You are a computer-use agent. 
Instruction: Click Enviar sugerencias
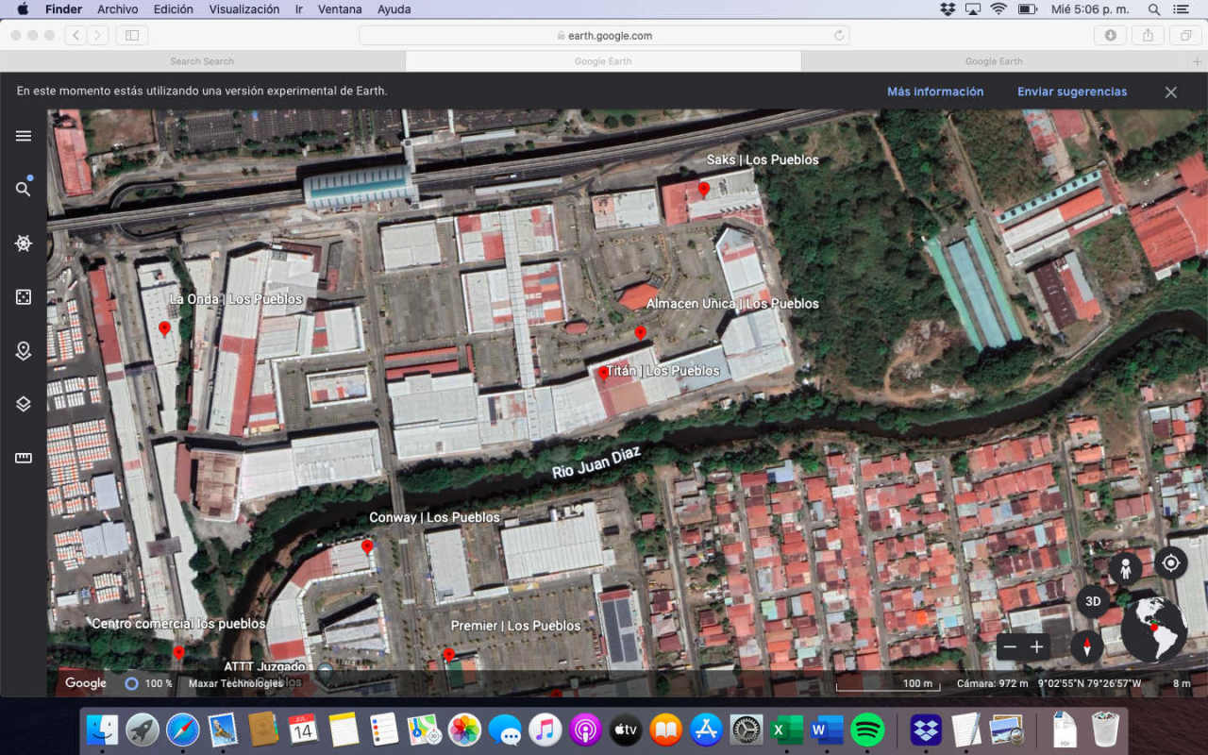tap(1072, 92)
